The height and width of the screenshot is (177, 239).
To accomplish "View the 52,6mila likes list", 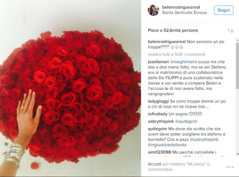I will pyautogui.click(x=173, y=30).
